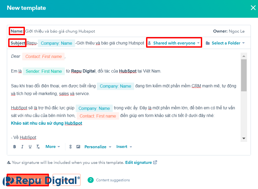Open the More formatting dropdown
The height and width of the screenshot is (189, 258).
(x=53, y=147)
